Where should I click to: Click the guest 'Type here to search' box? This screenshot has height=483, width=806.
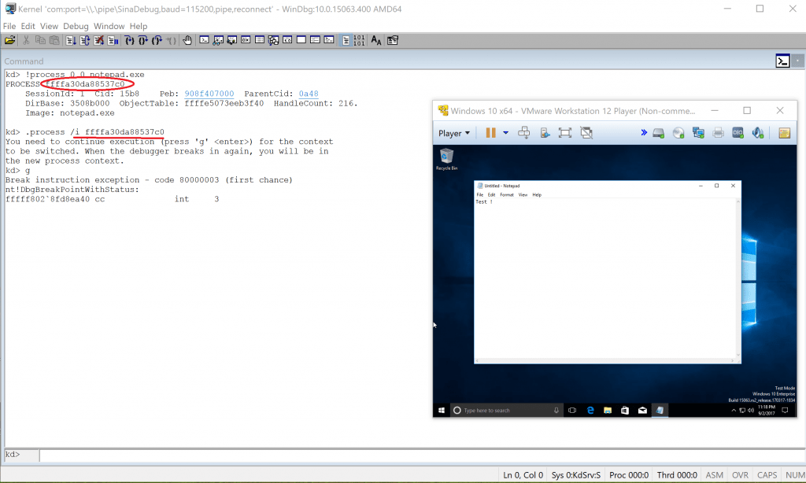pyautogui.click(x=506, y=410)
